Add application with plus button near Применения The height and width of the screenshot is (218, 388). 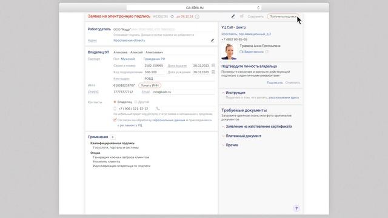(113, 137)
